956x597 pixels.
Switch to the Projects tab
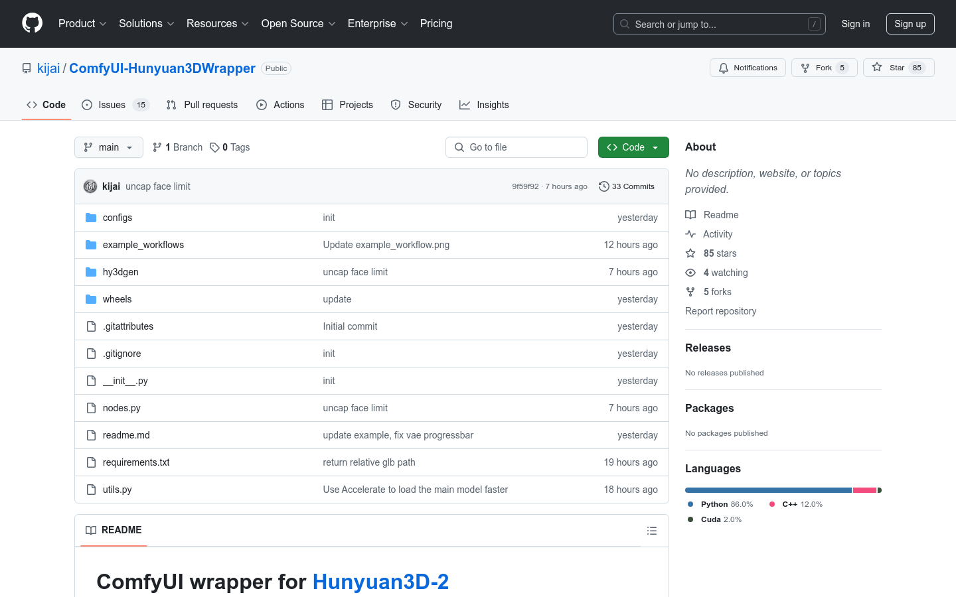tap(347, 105)
